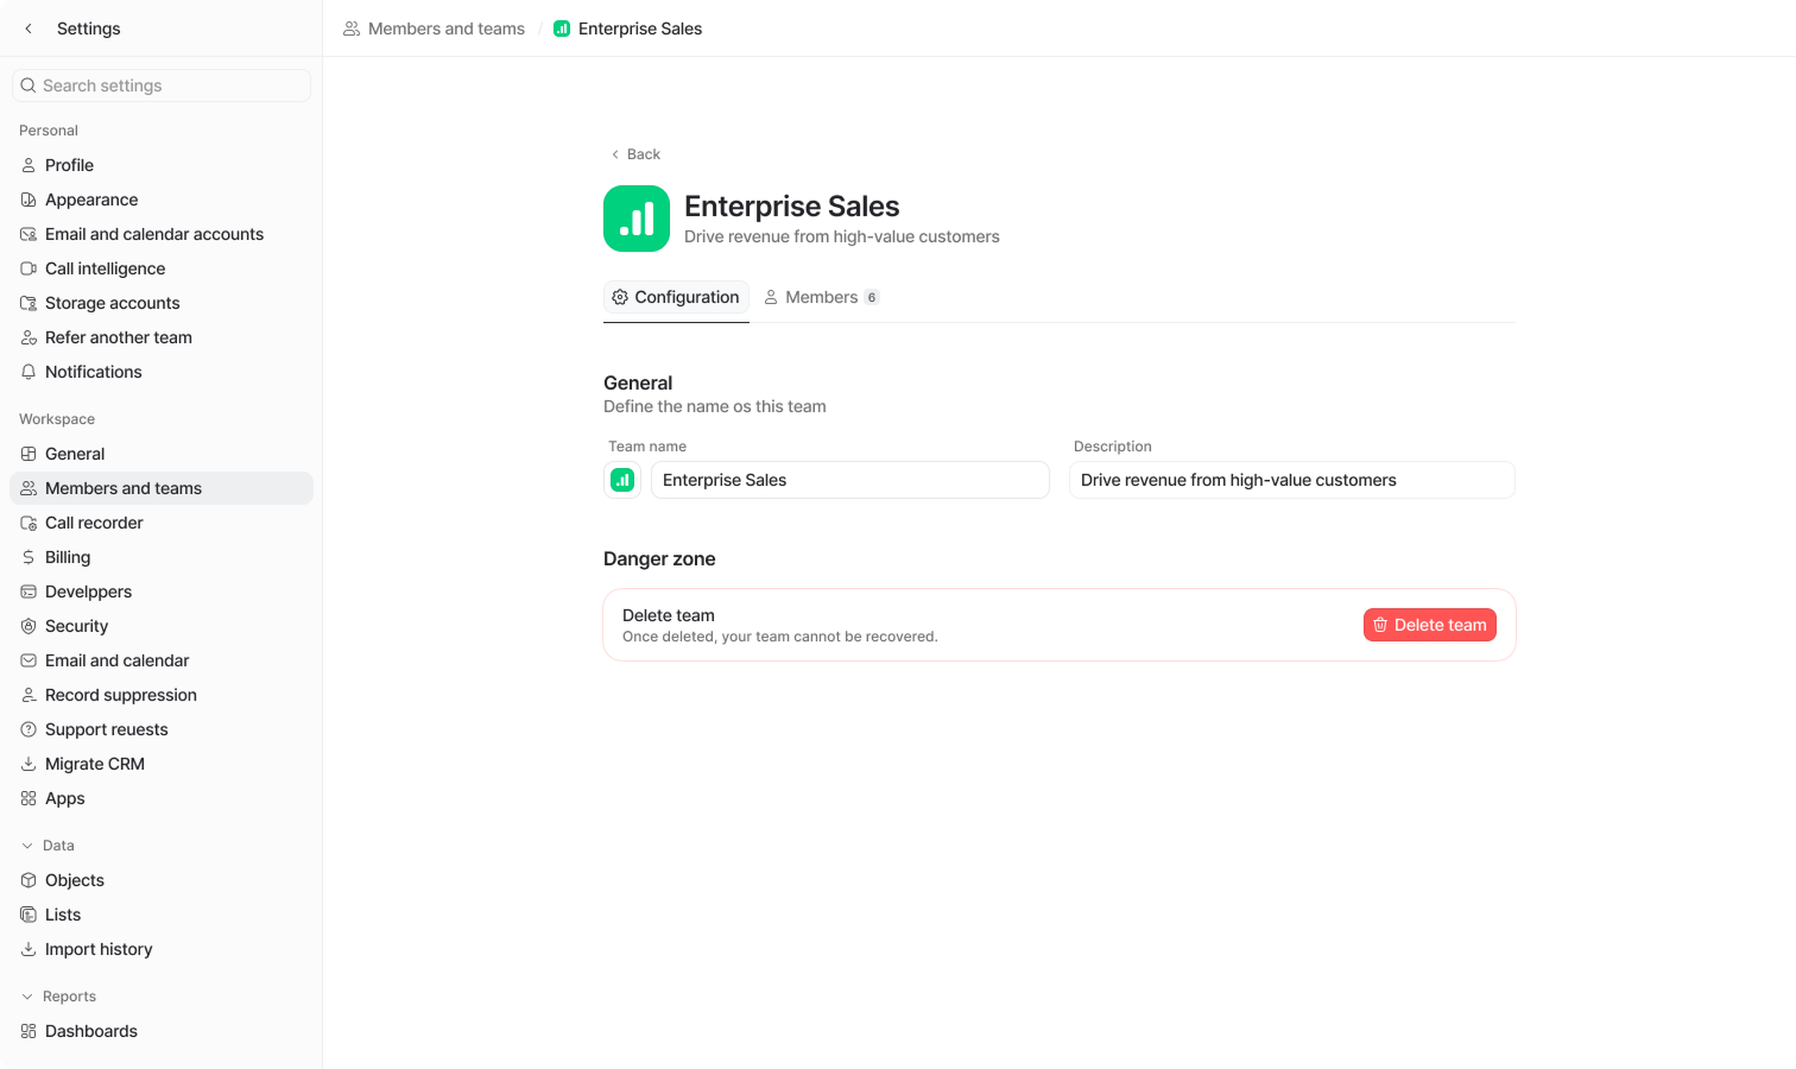Click the Settings back arrow

(x=28, y=29)
